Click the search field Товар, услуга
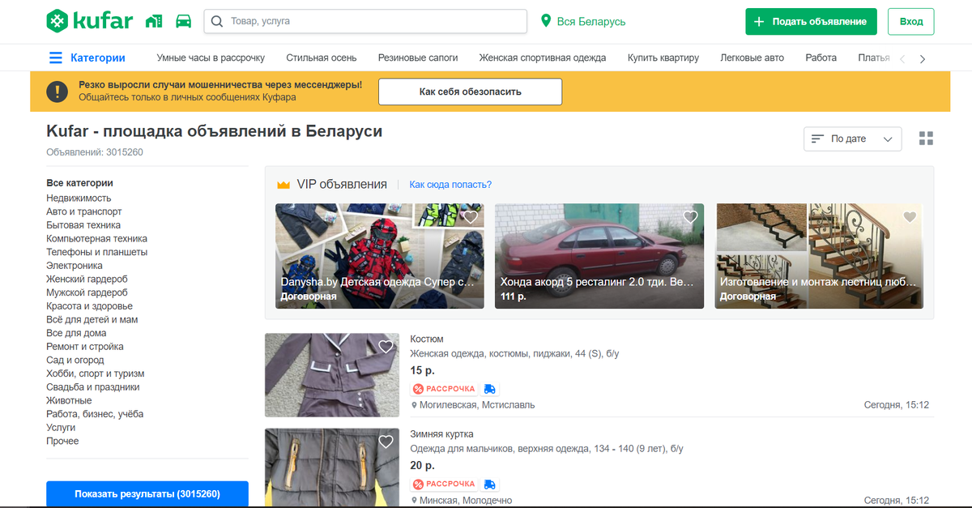This screenshot has height=508, width=972. 365,21
